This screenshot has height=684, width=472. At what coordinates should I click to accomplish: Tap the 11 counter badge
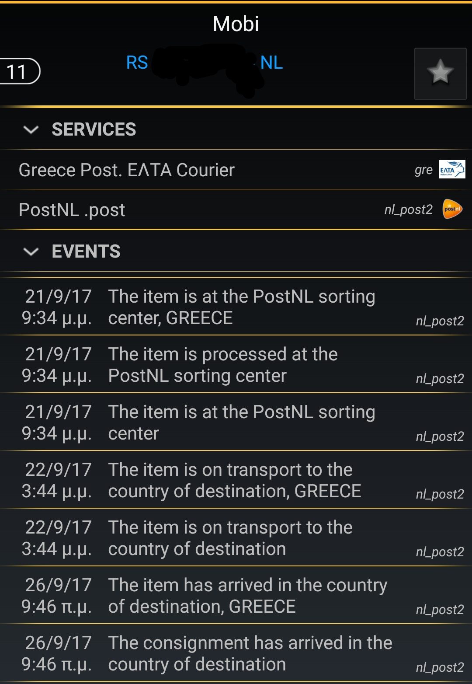point(17,71)
